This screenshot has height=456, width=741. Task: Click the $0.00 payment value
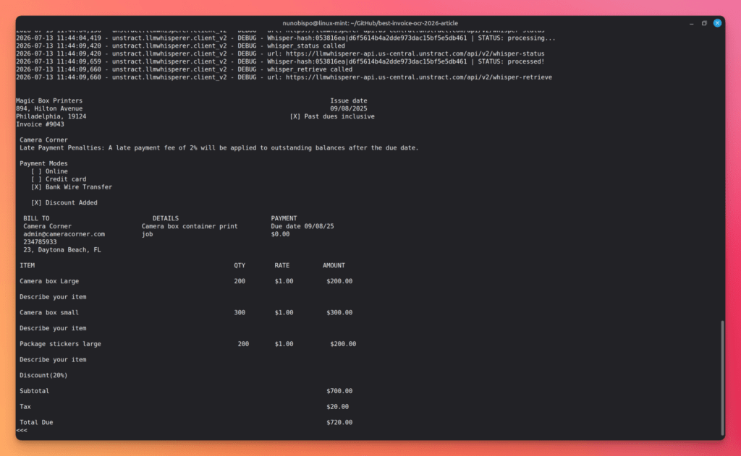pyautogui.click(x=280, y=234)
